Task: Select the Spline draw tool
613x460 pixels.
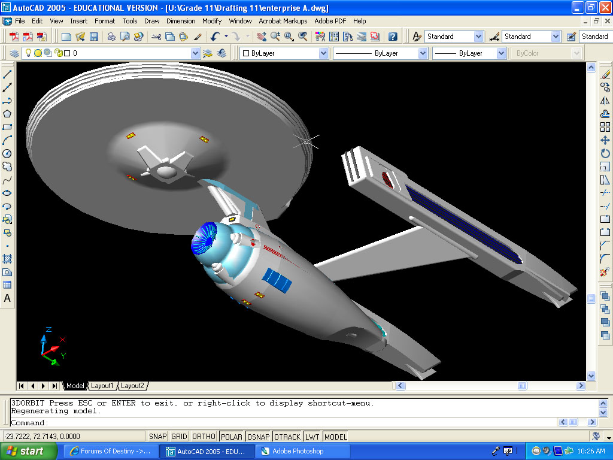Action: point(7,180)
